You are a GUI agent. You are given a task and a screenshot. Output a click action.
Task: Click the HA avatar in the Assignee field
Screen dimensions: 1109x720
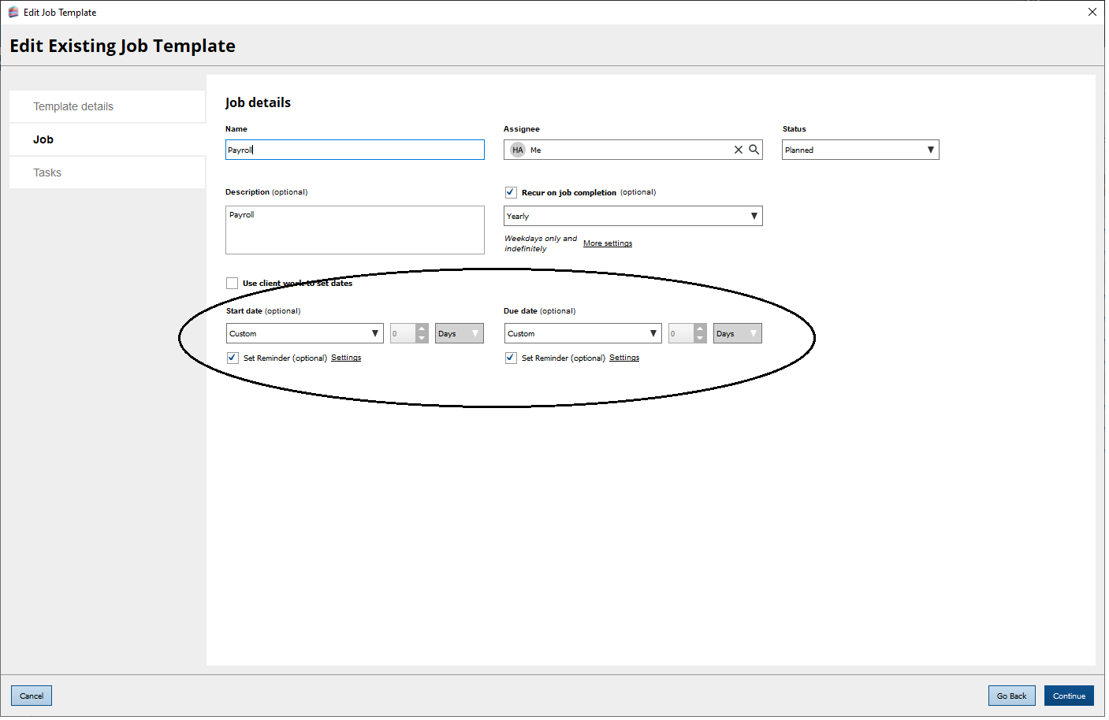(x=517, y=150)
